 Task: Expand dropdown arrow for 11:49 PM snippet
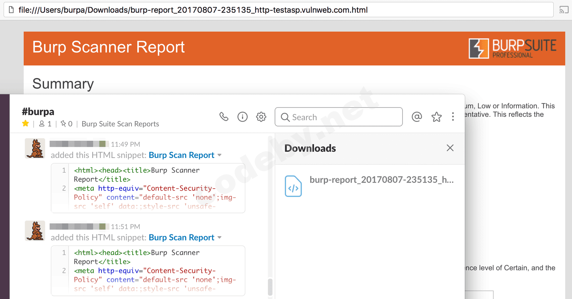point(220,155)
